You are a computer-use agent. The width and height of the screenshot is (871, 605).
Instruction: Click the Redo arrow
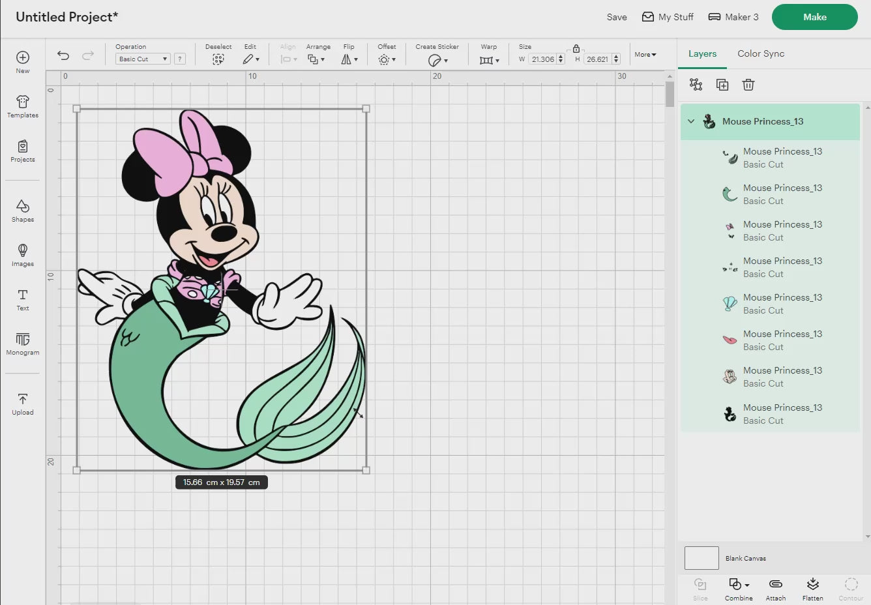pos(88,55)
